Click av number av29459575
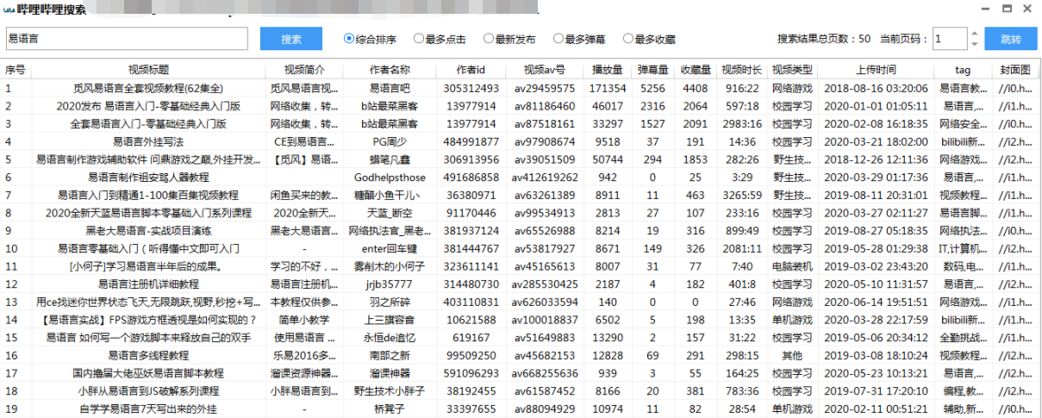The width and height of the screenshot is (1042, 418). pos(545,88)
